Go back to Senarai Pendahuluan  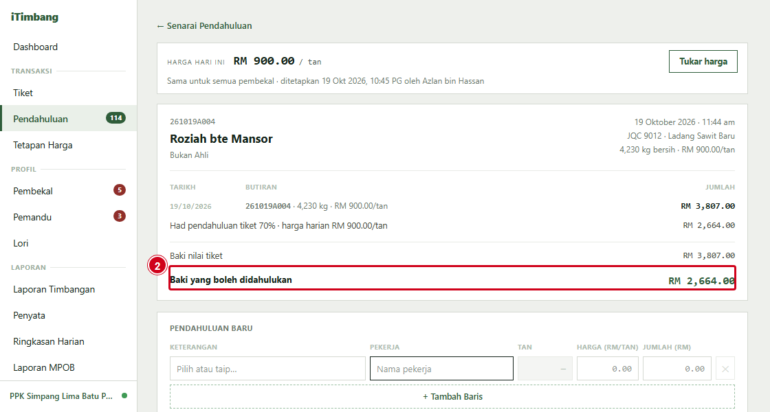click(204, 25)
